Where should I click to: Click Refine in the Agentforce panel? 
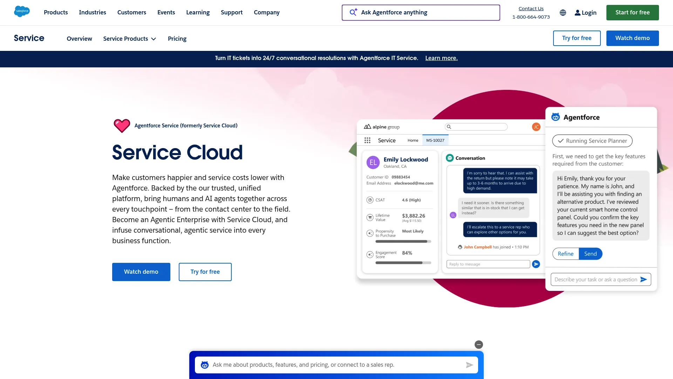(565, 253)
